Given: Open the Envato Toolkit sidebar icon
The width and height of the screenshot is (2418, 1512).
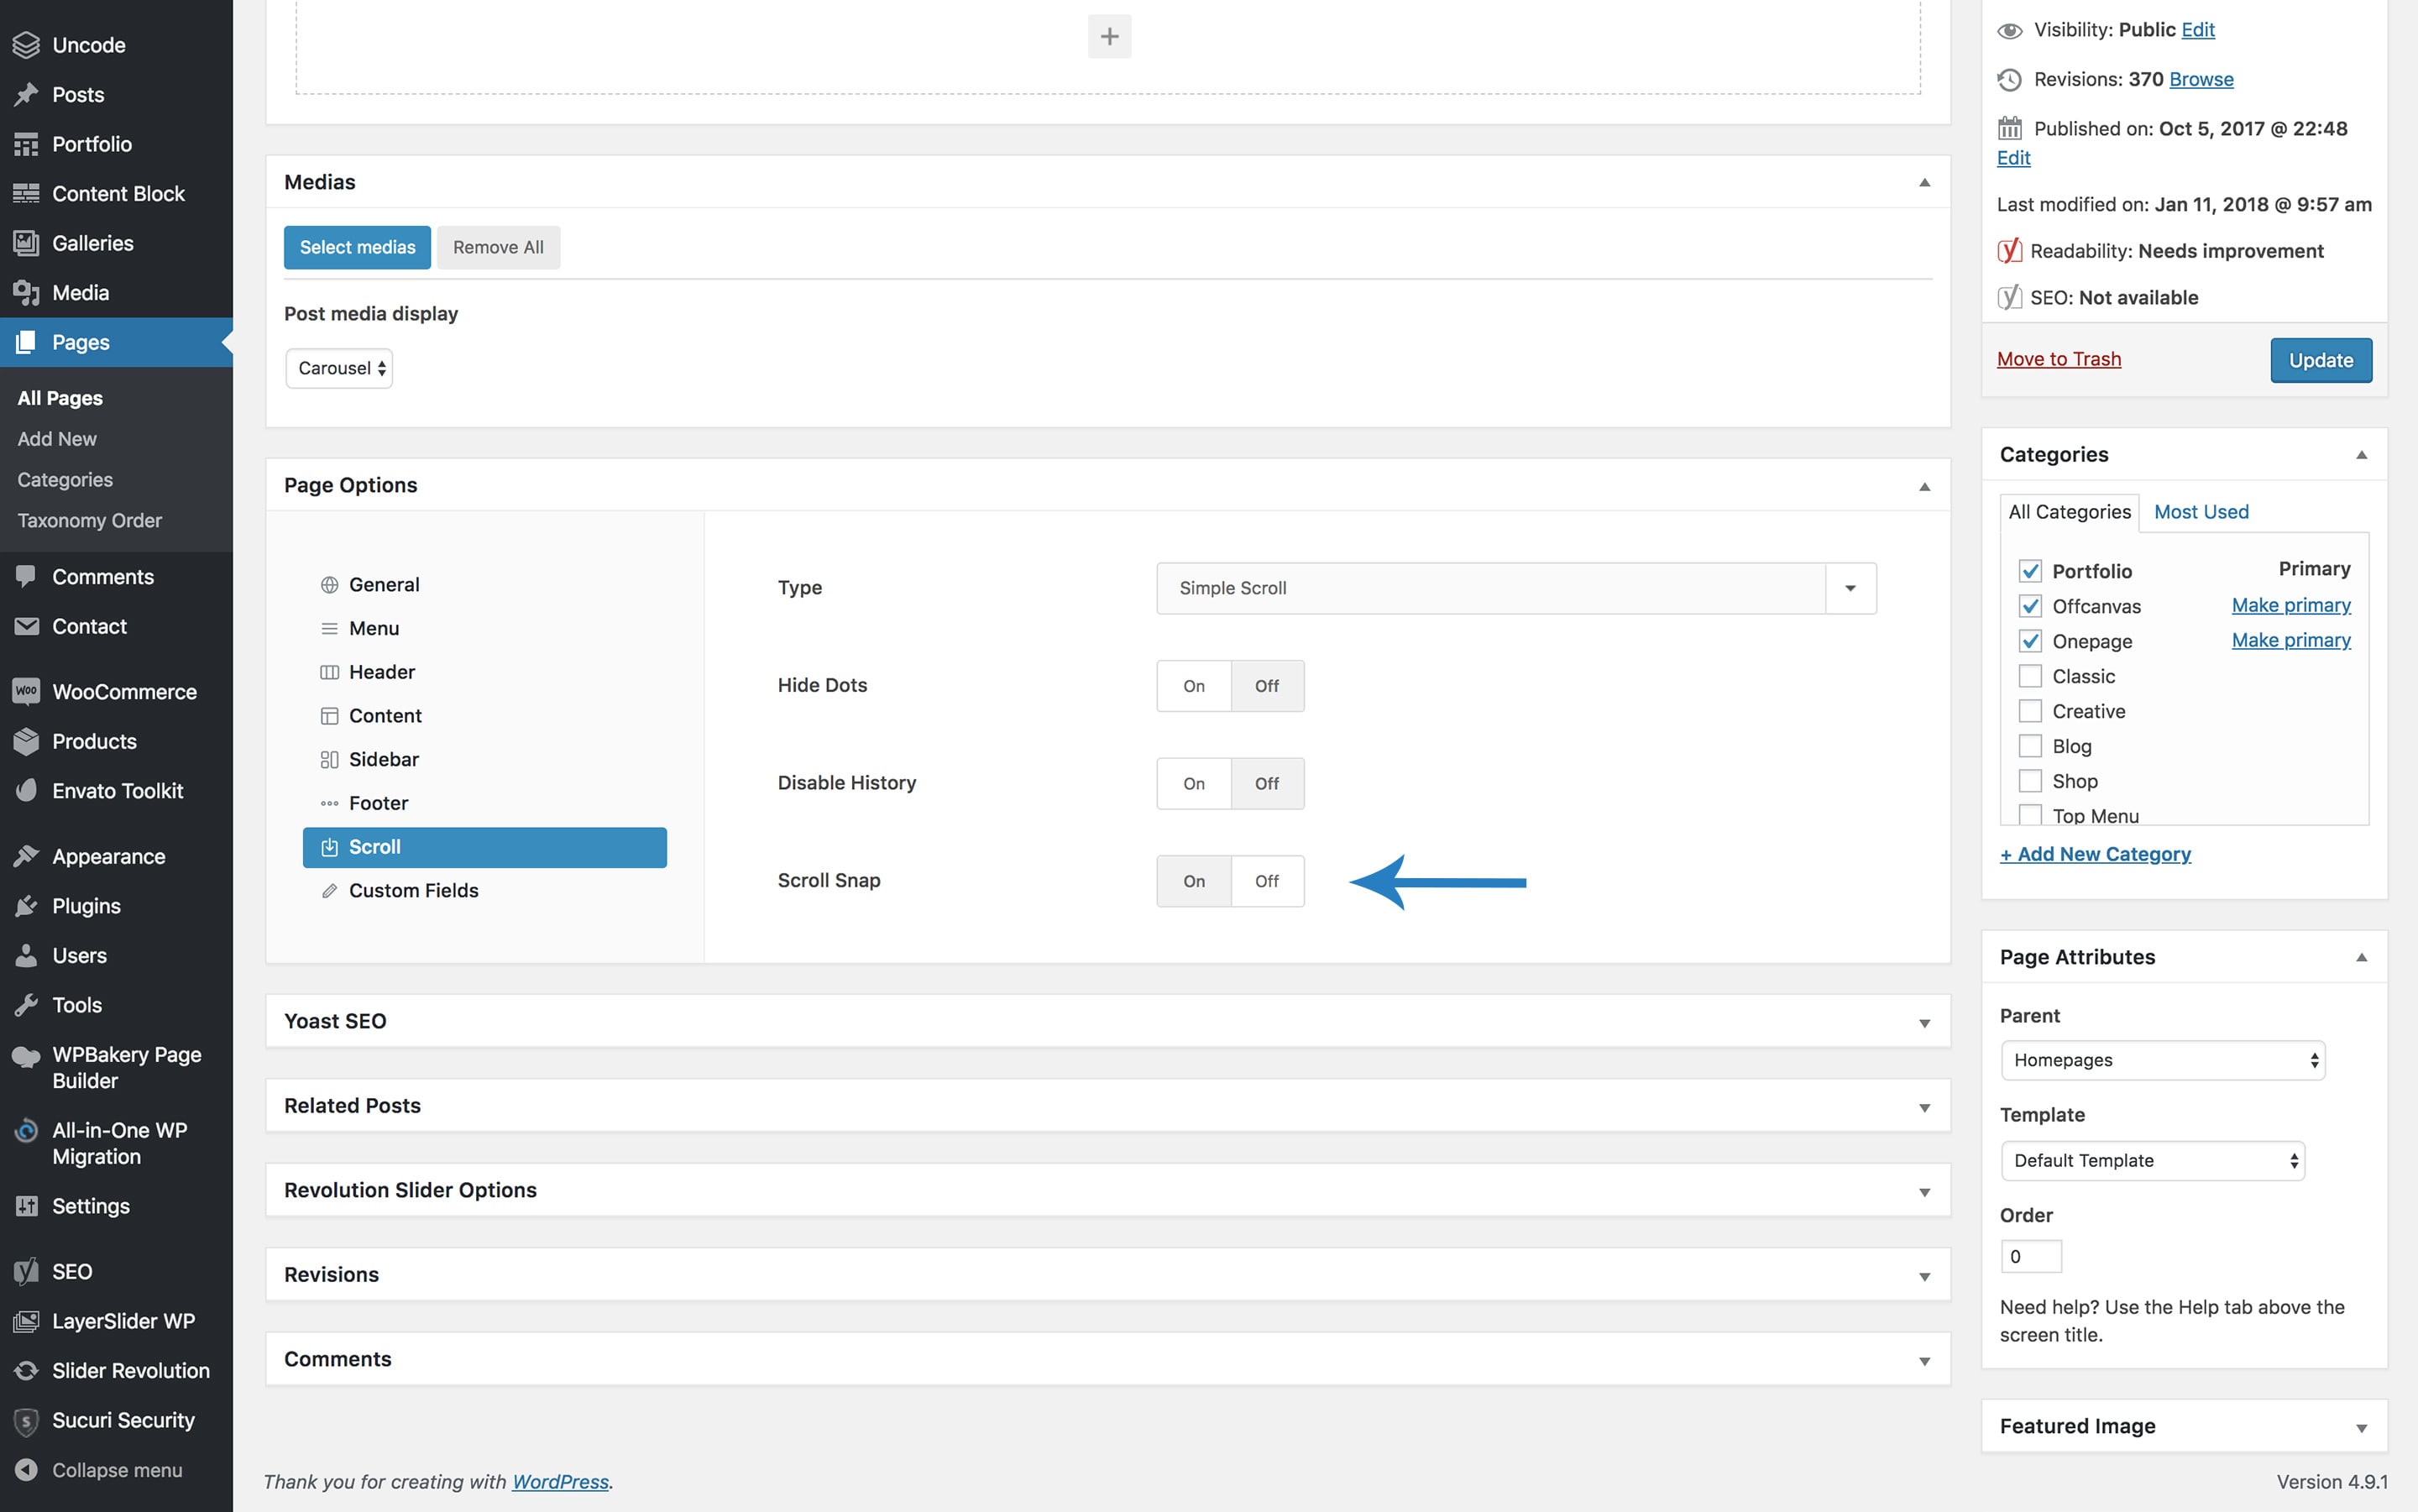Looking at the screenshot, I should [26, 790].
